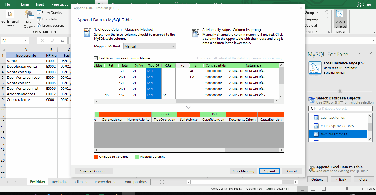Viewport: 376px width, 195px height.
Task: Click the Choose Column Mapping Method icon
Action: coord(87,33)
